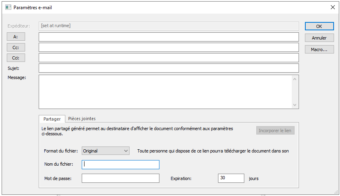Click the OK button
This screenshot has height=196, width=340.
pos(319,26)
